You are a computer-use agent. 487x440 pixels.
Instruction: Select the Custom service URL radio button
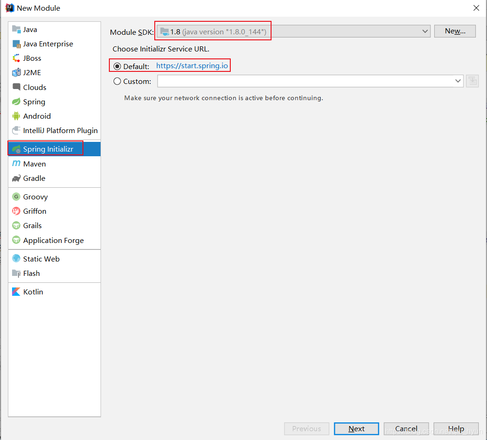coord(117,81)
